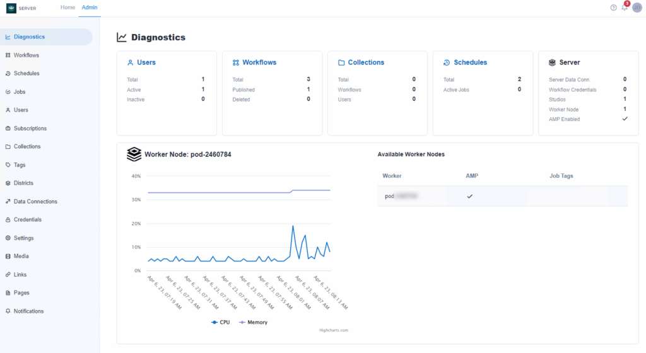Click the Settings gear icon in sidebar
Viewport: 646px width, 353px height.
point(8,238)
